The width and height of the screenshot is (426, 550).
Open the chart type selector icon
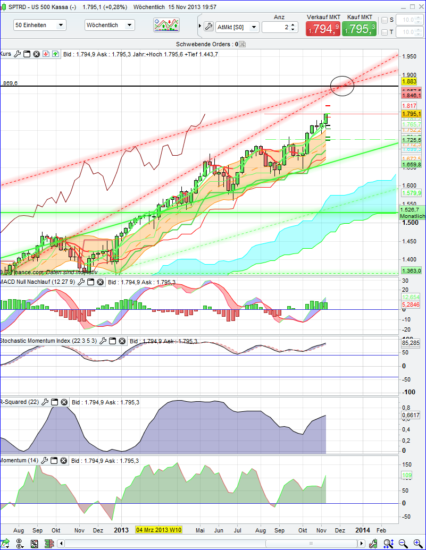click(166, 24)
